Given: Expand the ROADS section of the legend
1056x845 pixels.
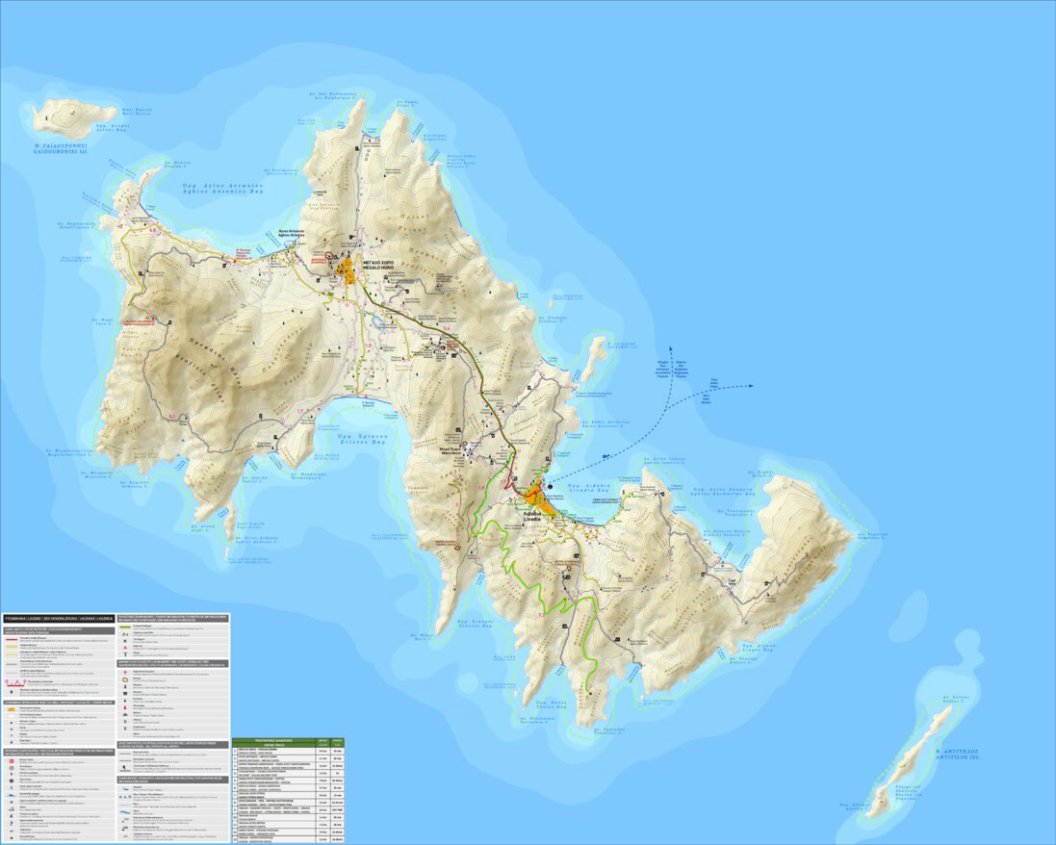Looking at the screenshot, I should (60, 629).
